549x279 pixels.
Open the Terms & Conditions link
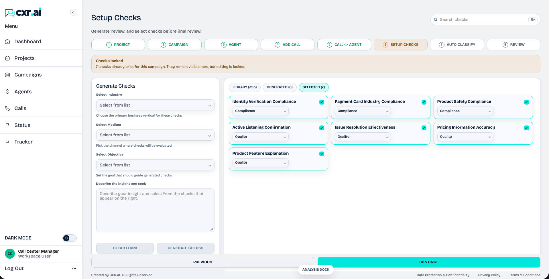point(525,275)
